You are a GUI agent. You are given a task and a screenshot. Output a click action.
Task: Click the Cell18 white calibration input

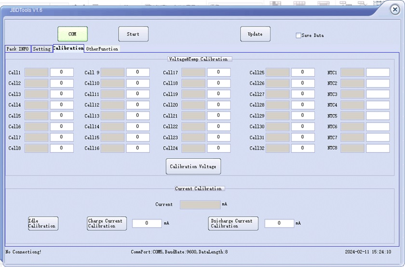click(x=219, y=83)
